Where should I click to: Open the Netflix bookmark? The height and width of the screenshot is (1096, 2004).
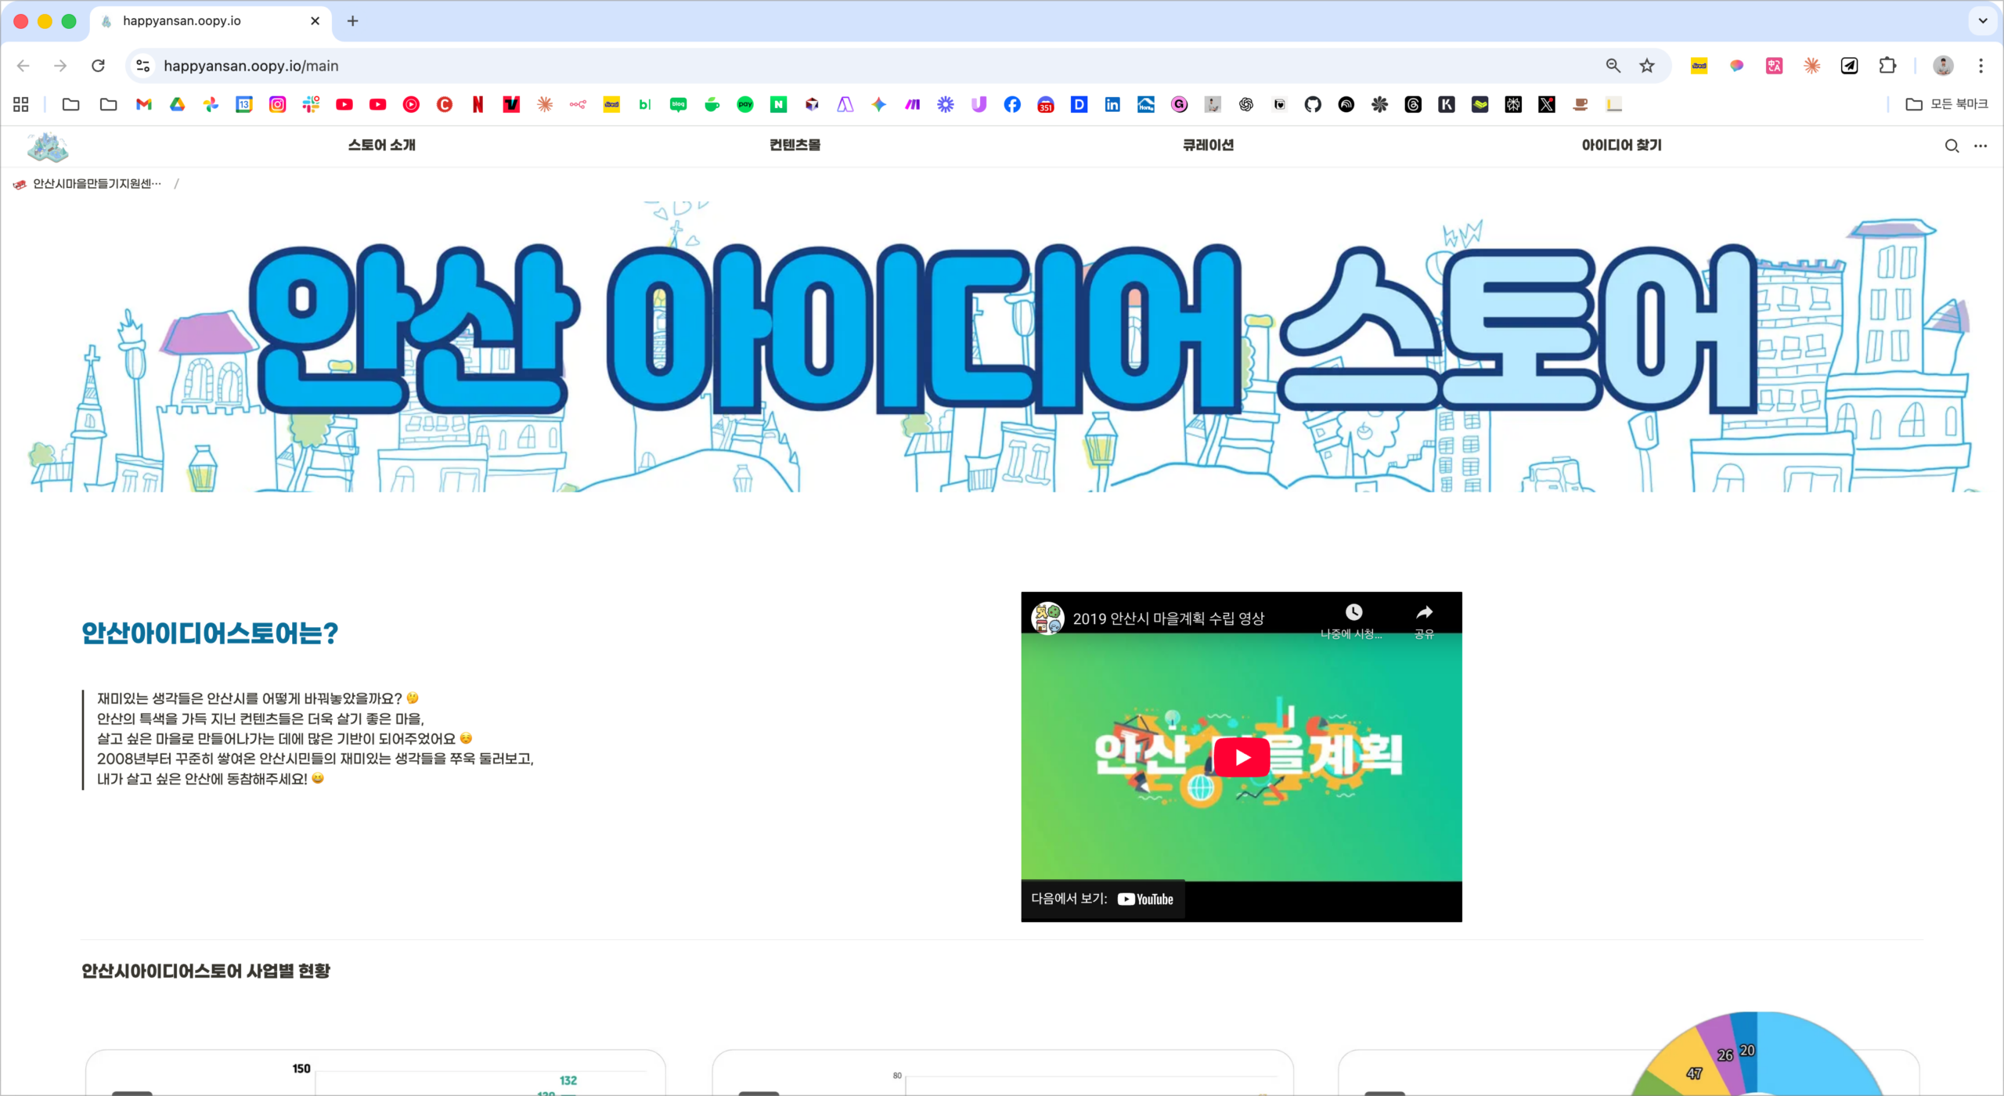click(477, 104)
